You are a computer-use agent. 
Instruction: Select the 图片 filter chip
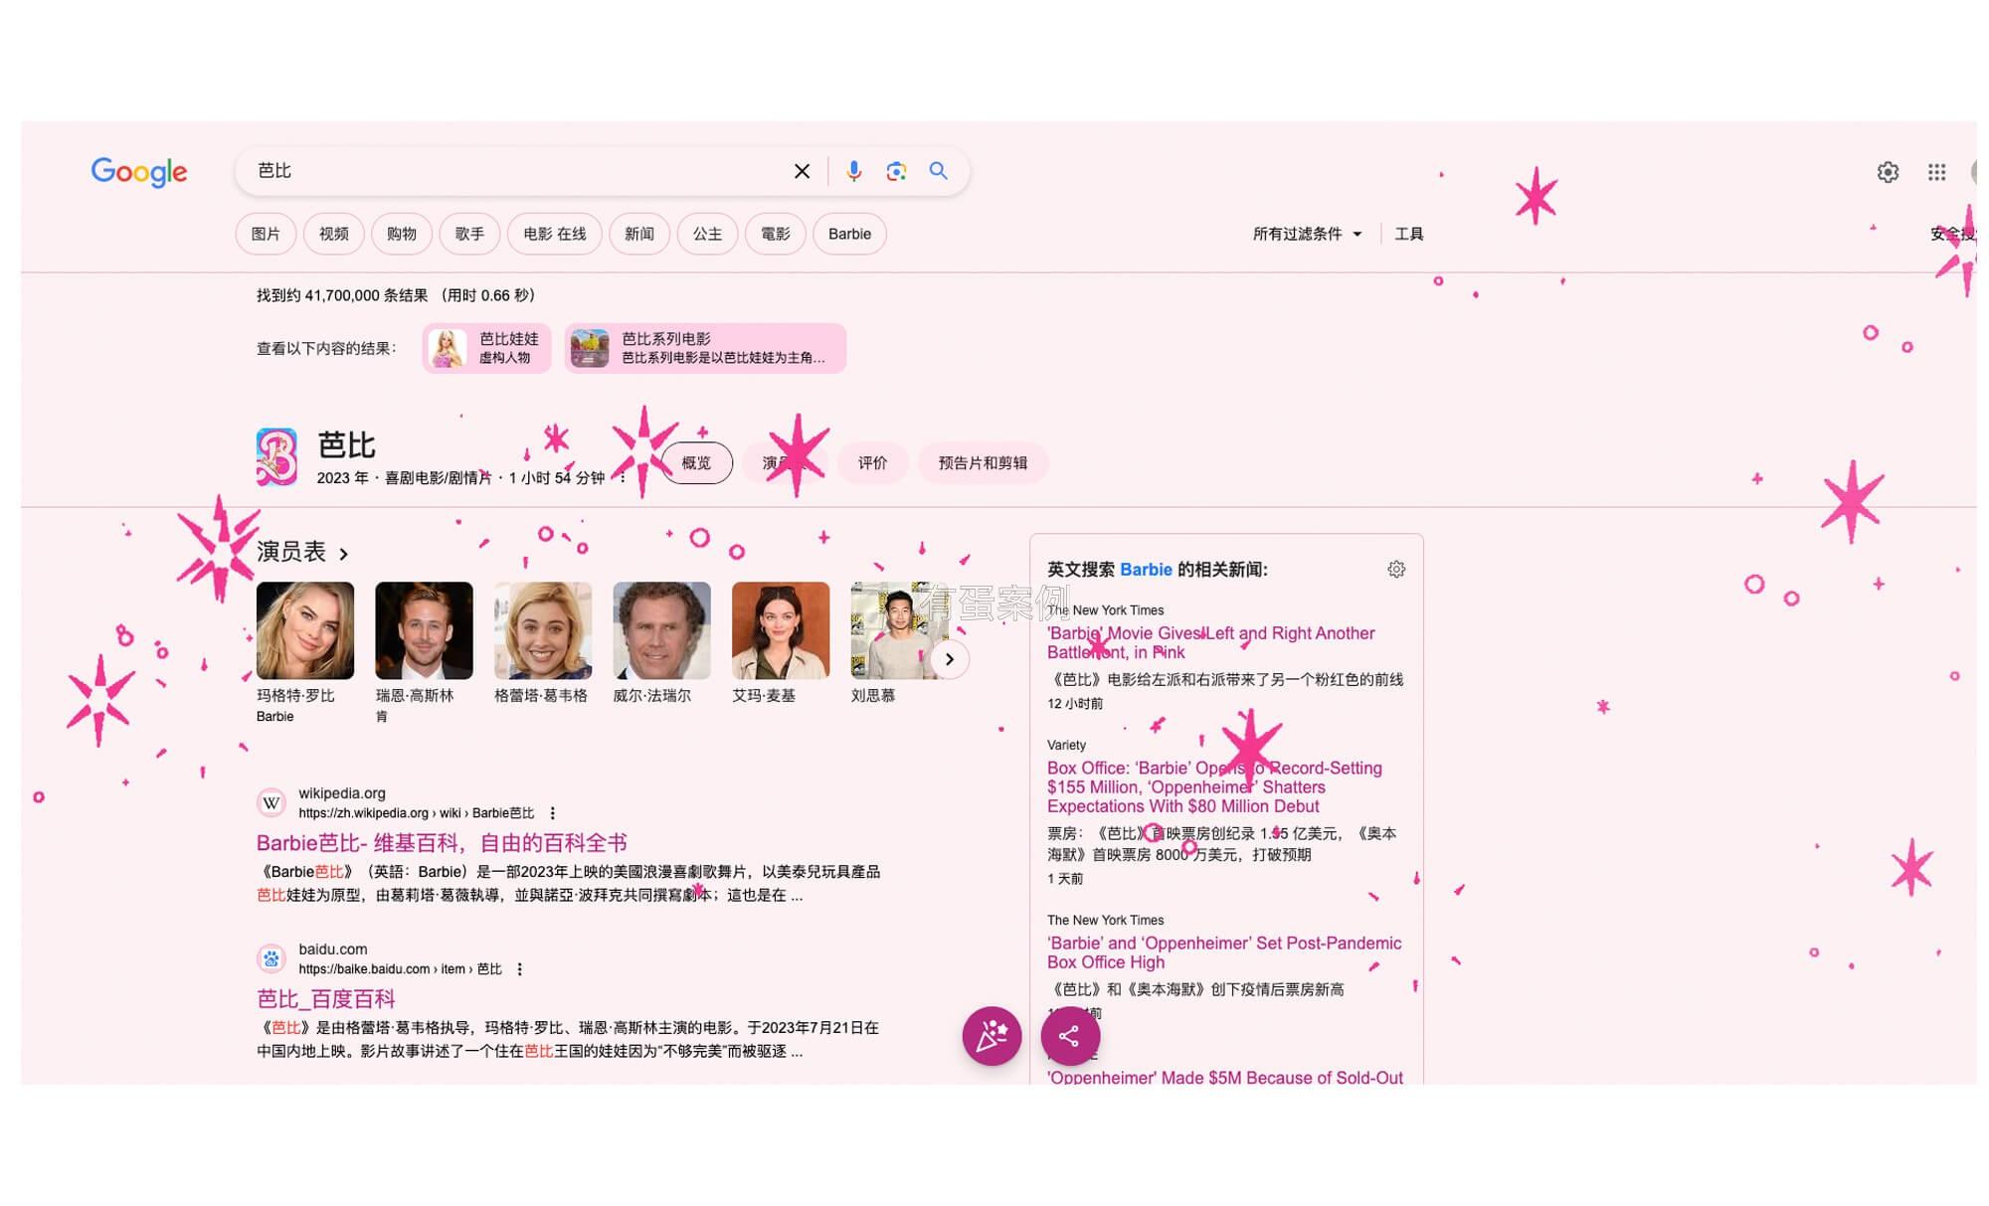coord(266,234)
